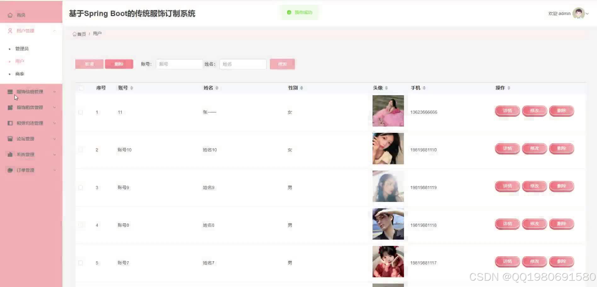The height and width of the screenshot is (287, 597).
Task: Click 修改 for user 账号9
Action: point(534,186)
